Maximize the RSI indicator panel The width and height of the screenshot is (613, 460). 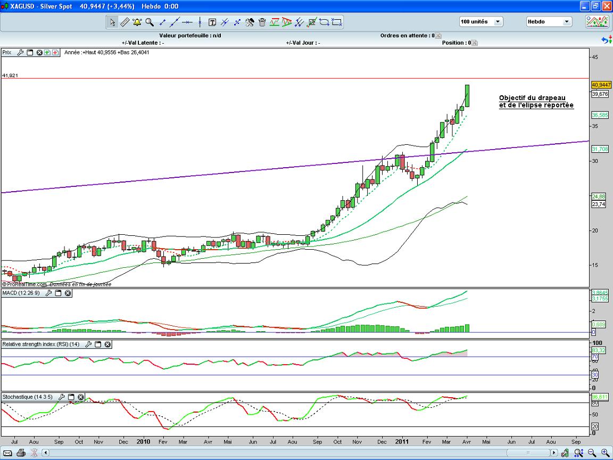pos(98,344)
